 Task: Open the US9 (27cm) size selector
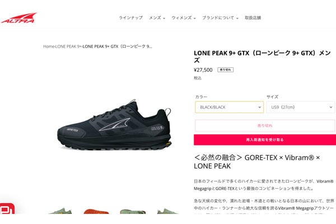click(300, 107)
